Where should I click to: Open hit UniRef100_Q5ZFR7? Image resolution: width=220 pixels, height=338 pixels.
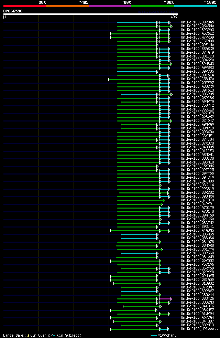[x=197, y=83]
